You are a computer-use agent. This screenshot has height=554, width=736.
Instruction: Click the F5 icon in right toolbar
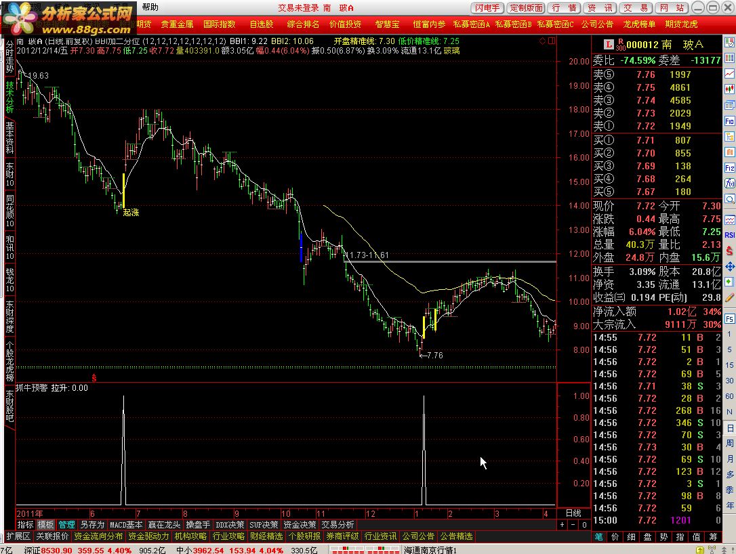click(729, 319)
